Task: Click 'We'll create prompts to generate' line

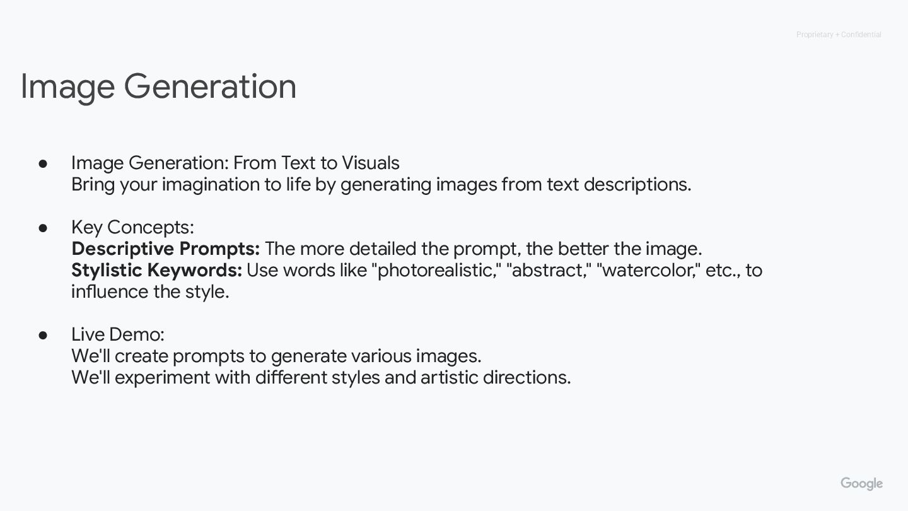Action: (276, 356)
